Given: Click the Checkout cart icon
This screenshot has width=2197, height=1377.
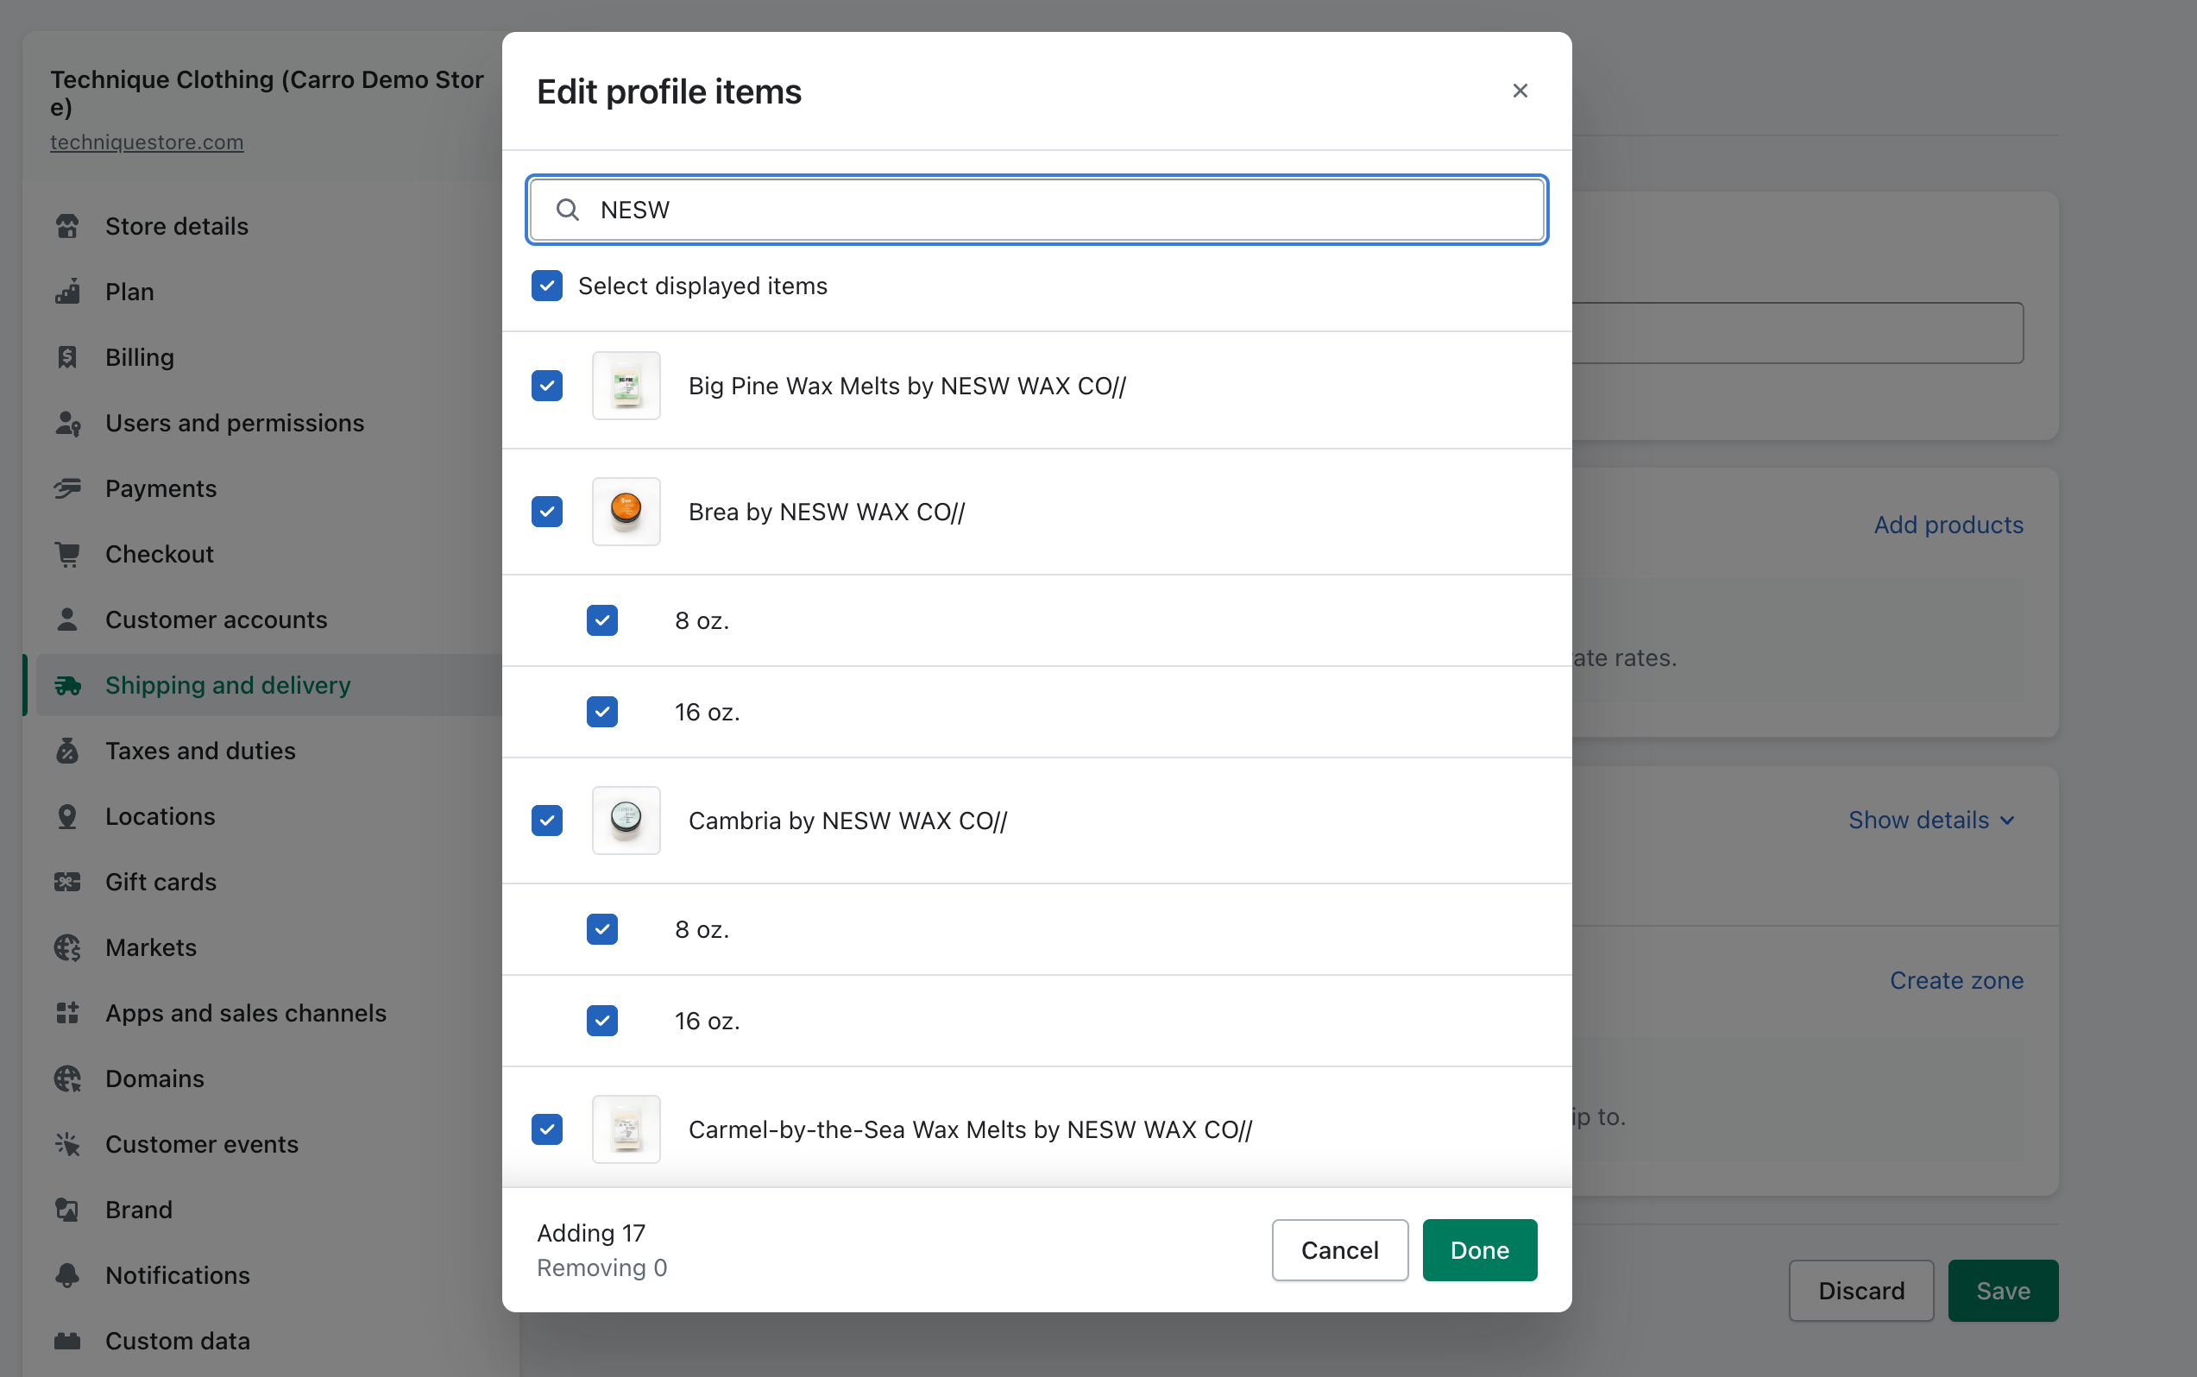Looking at the screenshot, I should [x=67, y=554].
